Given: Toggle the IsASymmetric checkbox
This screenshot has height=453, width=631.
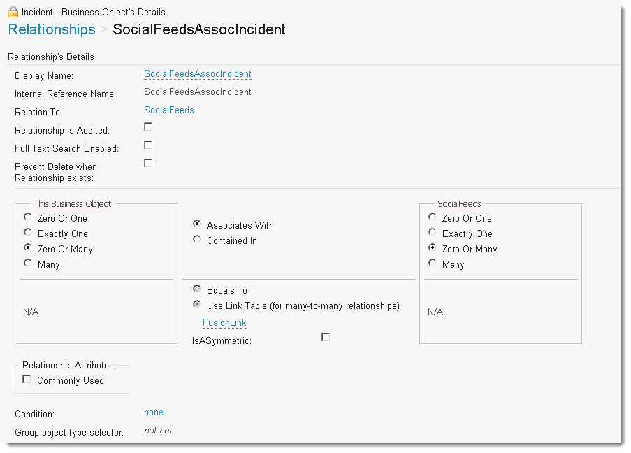Looking at the screenshot, I should (x=326, y=337).
